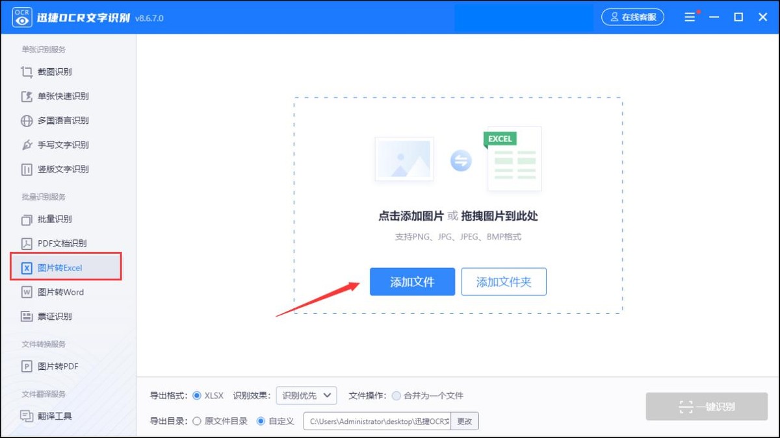Viewport: 780px width, 438px height.
Task: Click the 单张快速识别 icon
Action: 27,96
